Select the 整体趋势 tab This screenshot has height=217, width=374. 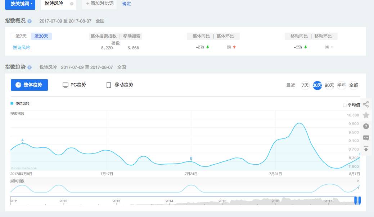(30, 85)
